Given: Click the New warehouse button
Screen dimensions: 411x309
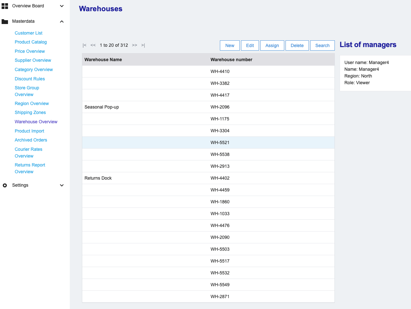Looking at the screenshot, I should point(230,45).
